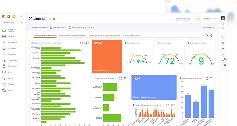Image resolution: width=237 pixels, height=126 pixels.
Task: Click the orange play button icon
Action: point(9,16)
